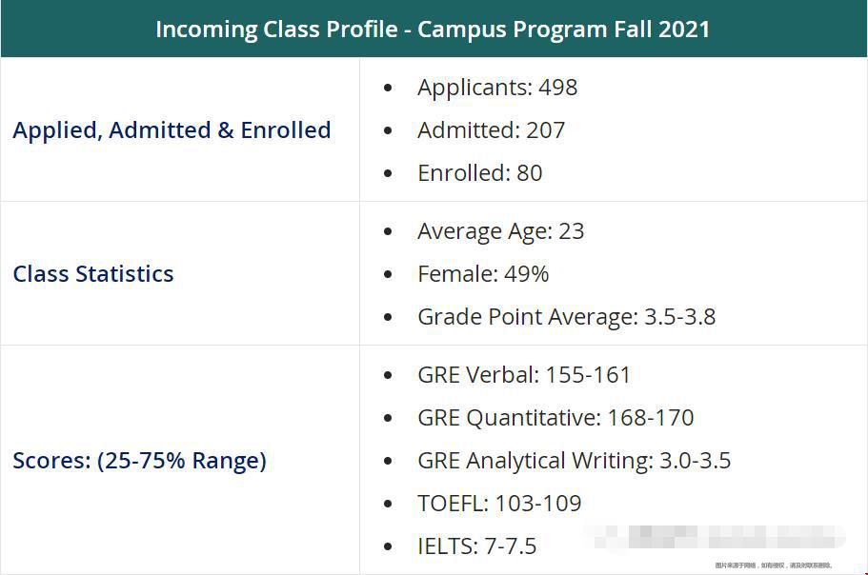The width and height of the screenshot is (868, 575).
Task: Select the GRE Verbal: 155-161 line
Action: click(524, 375)
